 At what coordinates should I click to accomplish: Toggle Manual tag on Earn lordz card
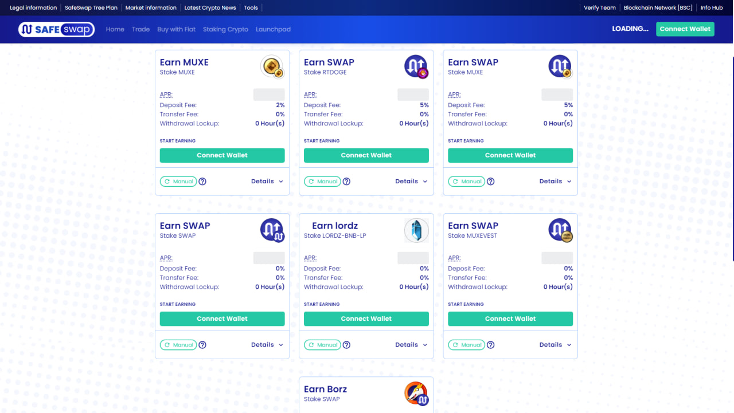click(322, 345)
